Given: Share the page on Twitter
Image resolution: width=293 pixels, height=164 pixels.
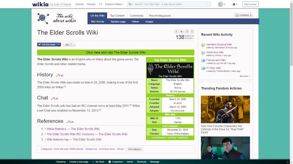Looking at the screenshot, I should click(x=181, y=31).
